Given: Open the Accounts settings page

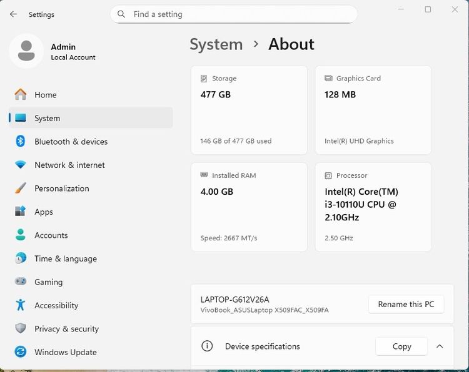Looking at the screenshot, I should tap(51, 235).
